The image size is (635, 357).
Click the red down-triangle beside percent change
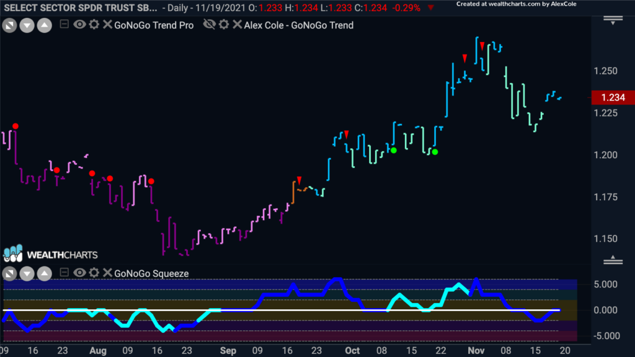pyautogui.click(x=430, y=7)
